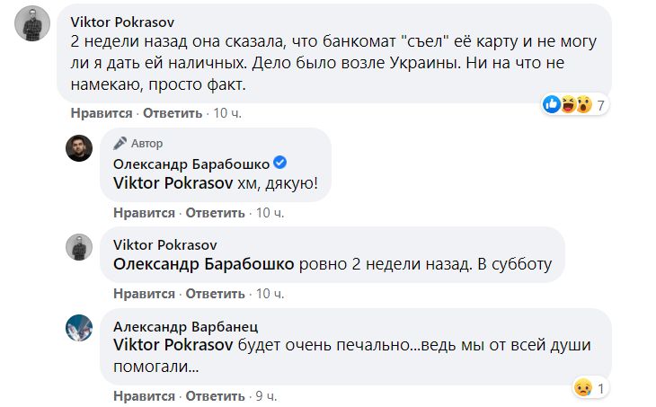
Task: Reply to Viktor Pokrasov's first comment
Action: 172,114
